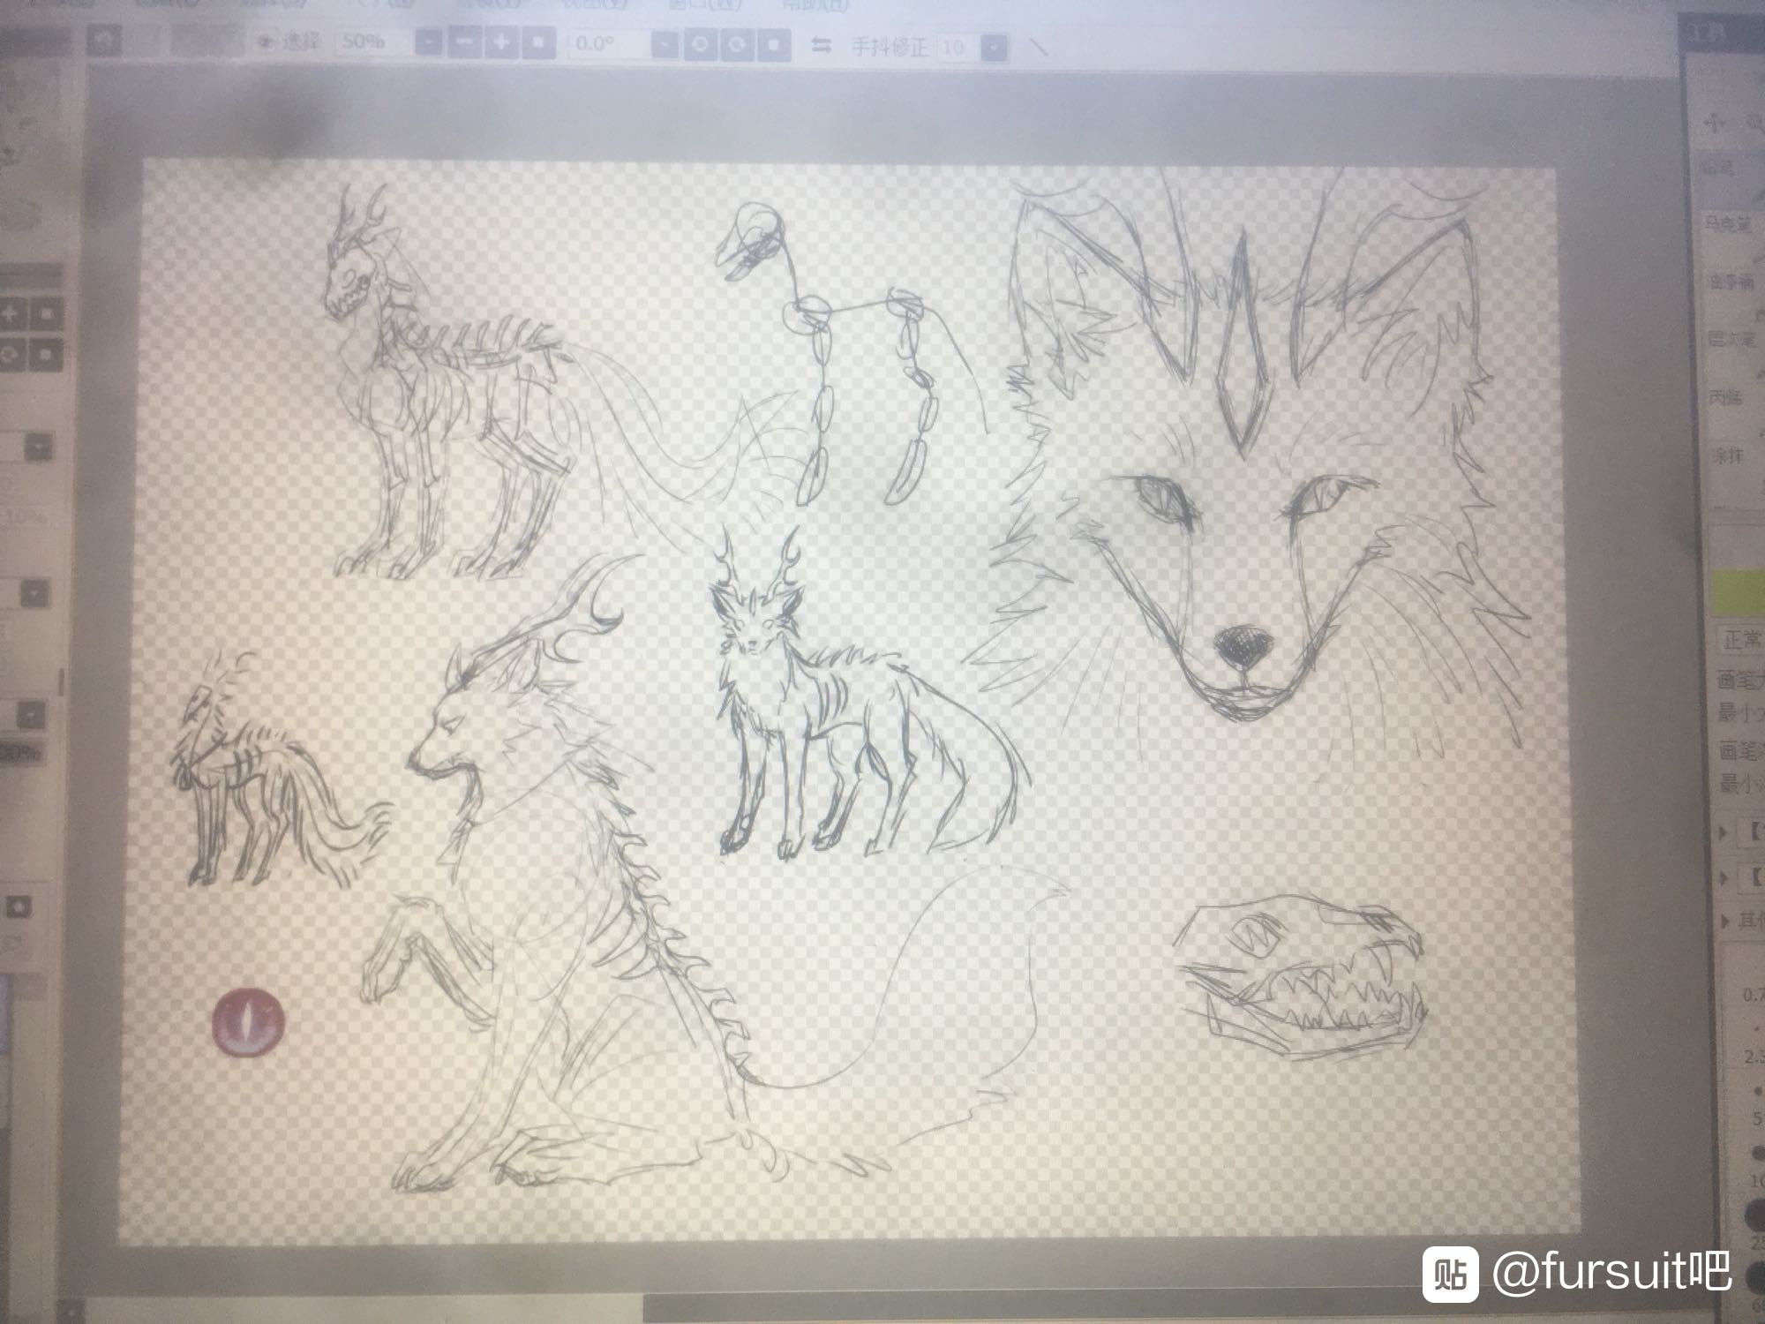Open the zoom percentage 50% dropdown
Viewport: 1765px width, 1324px height.
point(428,43)
